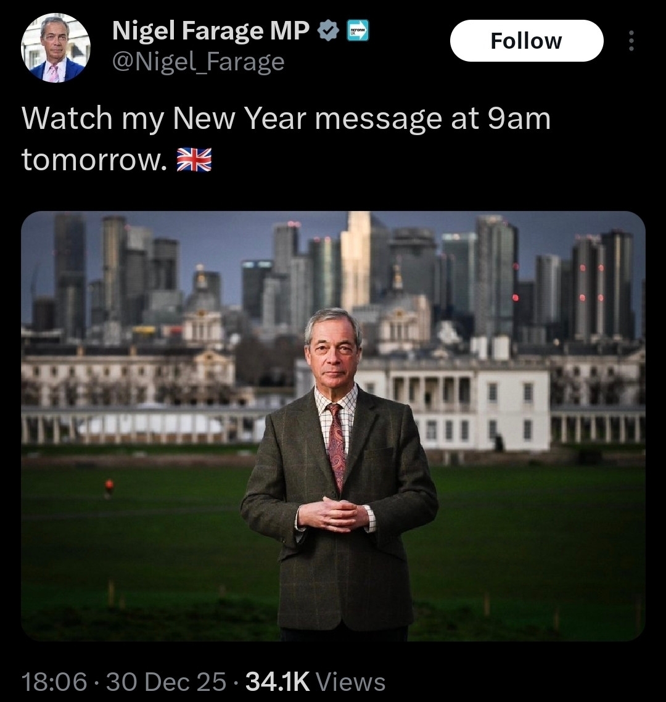Click the 18:06 timestamp

coord(54,682)
